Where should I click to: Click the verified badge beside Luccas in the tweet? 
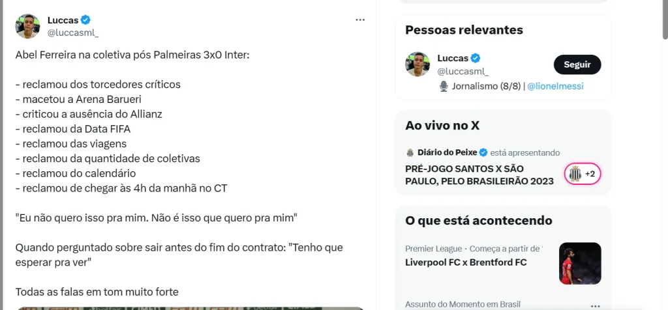click(85, 20)
